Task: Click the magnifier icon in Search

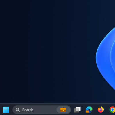Action: (x=18, y=110)
